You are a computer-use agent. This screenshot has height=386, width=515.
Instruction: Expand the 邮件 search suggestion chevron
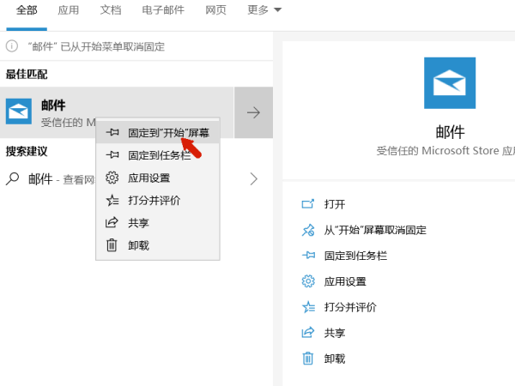(x=253, y=179)
